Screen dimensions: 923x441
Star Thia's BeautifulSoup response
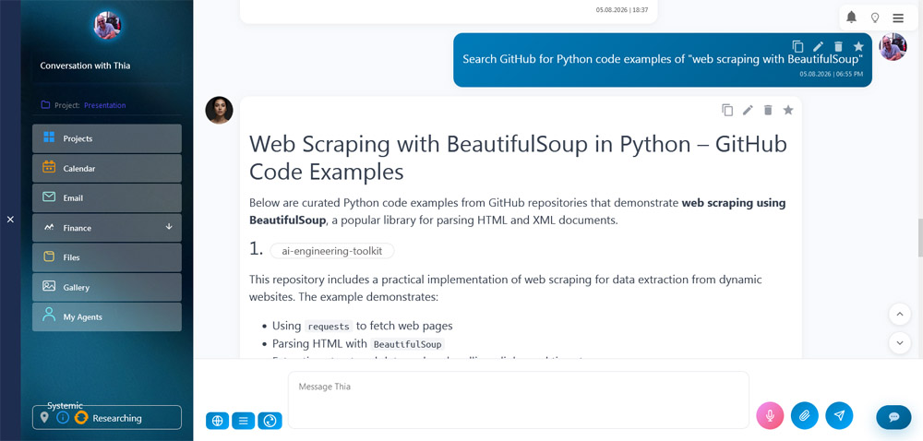point(788,110)
